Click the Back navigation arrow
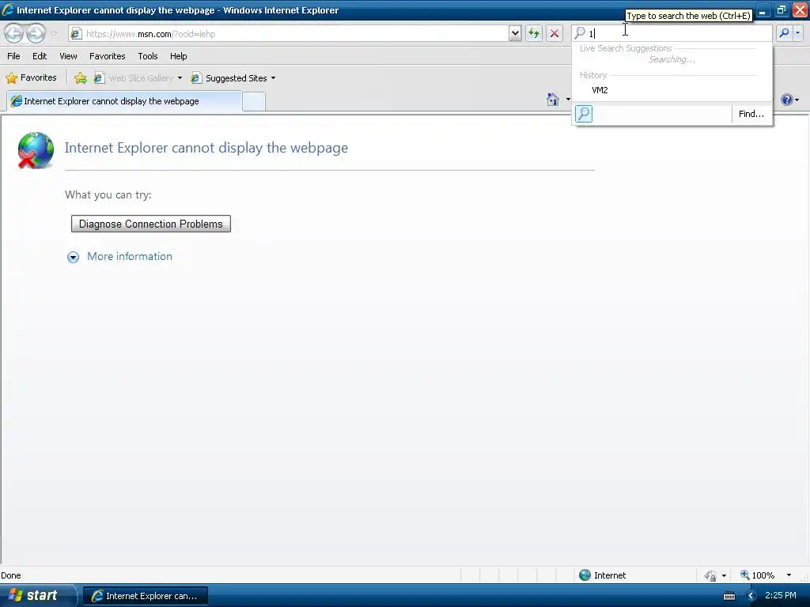 tap(14, 34)
